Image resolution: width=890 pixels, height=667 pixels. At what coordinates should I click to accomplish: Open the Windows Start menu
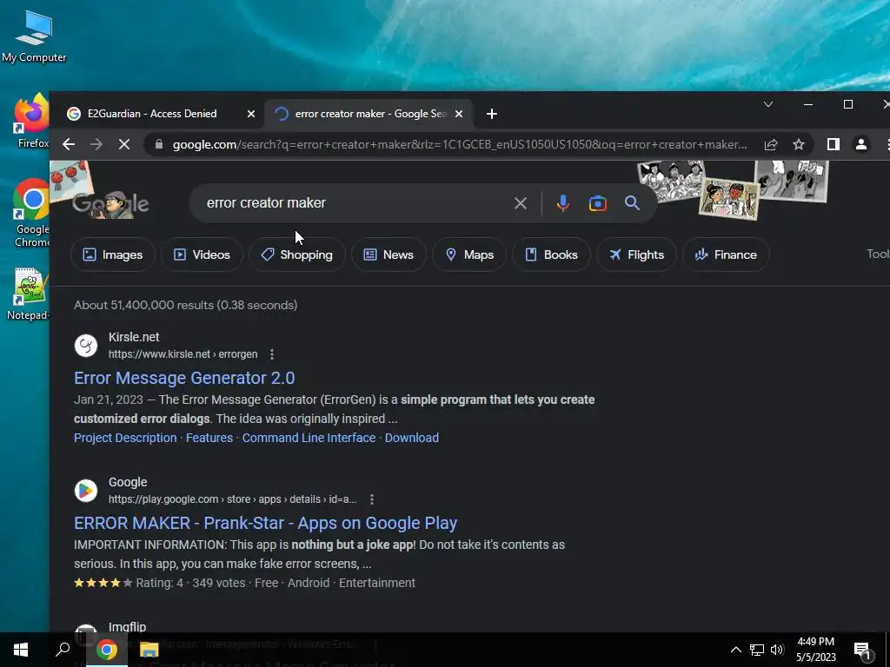click(21, 650)
